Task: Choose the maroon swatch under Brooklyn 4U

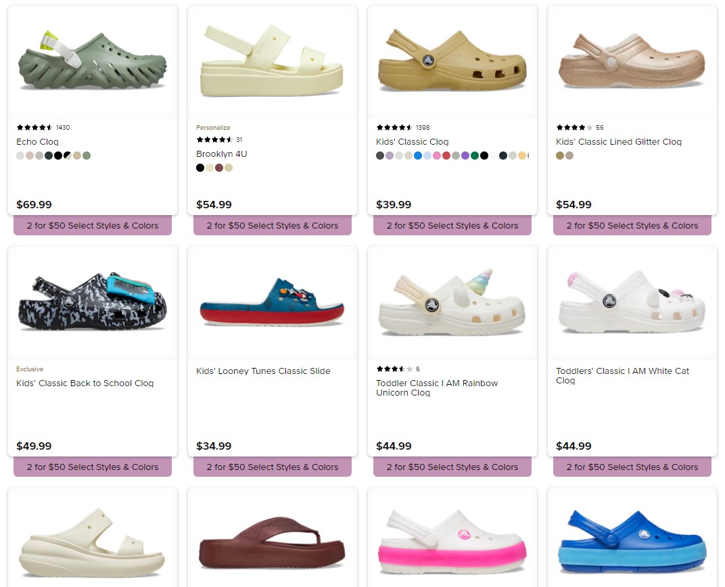Action: [x=219, y=168]
